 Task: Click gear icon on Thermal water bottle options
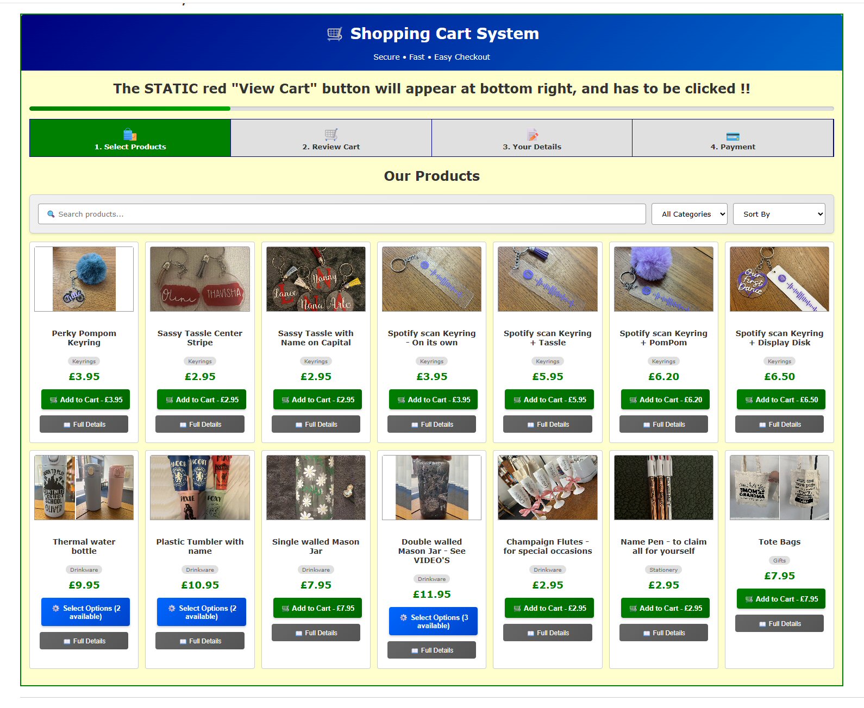click(x=56, y=608)
